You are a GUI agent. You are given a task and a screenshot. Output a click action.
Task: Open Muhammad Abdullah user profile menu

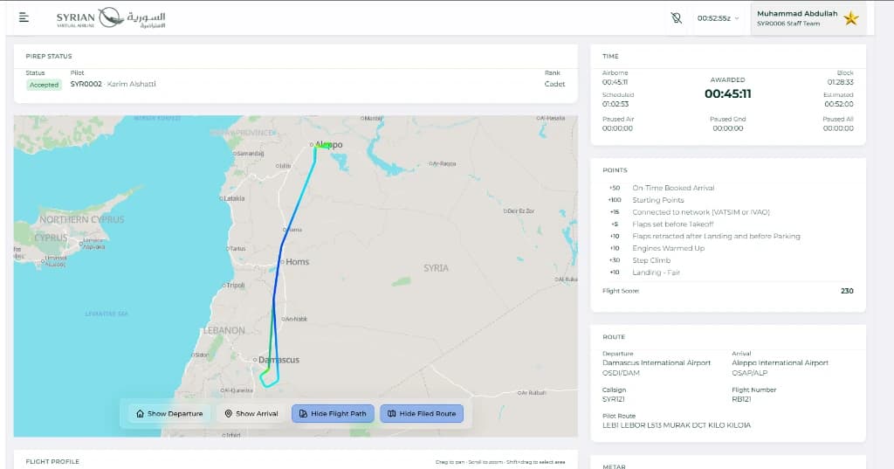(x=808, y=18)
